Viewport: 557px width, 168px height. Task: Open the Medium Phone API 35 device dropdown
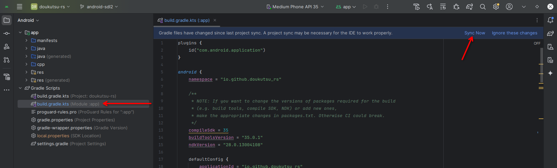(x=295, y=7)
